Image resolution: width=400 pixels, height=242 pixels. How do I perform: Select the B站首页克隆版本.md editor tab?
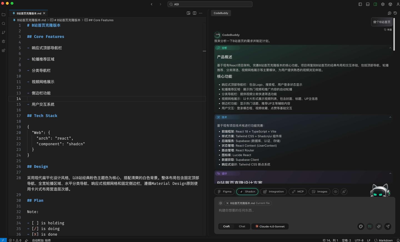click(x=29, y=13)
